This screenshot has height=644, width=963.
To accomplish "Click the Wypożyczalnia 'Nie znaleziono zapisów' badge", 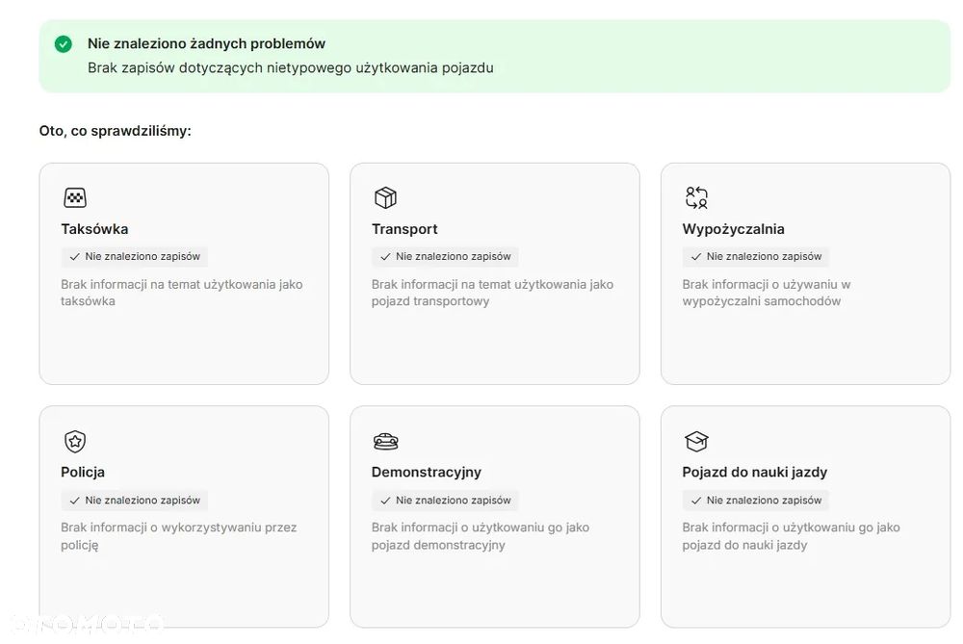I will (x=756, y=257).
